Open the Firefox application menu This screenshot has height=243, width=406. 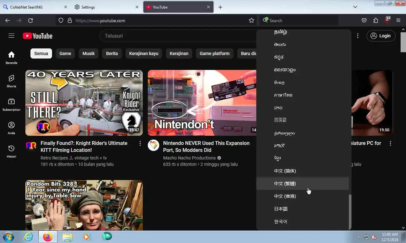point(398,21)
